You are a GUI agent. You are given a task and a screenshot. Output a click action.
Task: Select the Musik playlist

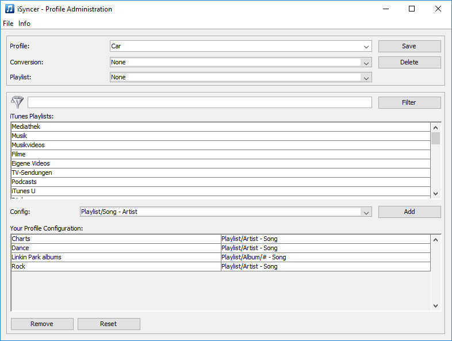tap(221, 136)
